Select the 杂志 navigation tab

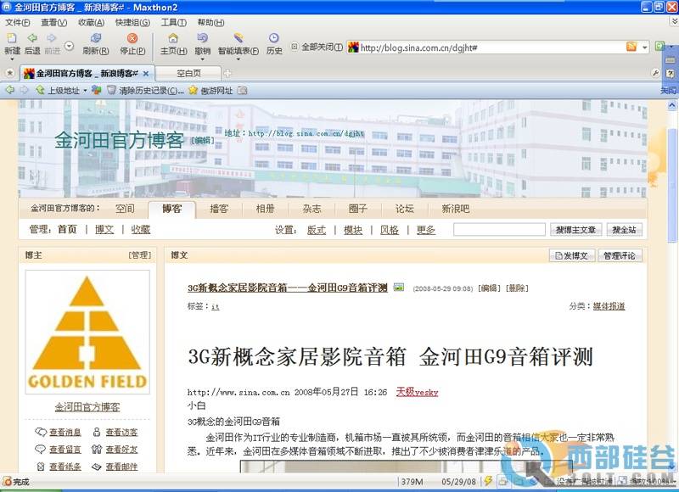[x=311, y=209]
